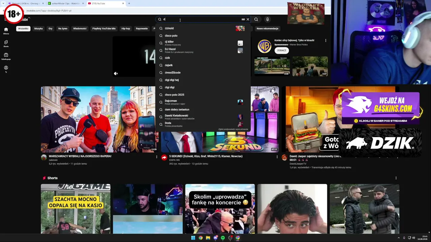Open the EKIPA WK channel avatar
Screen dimensions: 431x242
tap(164, 158)
